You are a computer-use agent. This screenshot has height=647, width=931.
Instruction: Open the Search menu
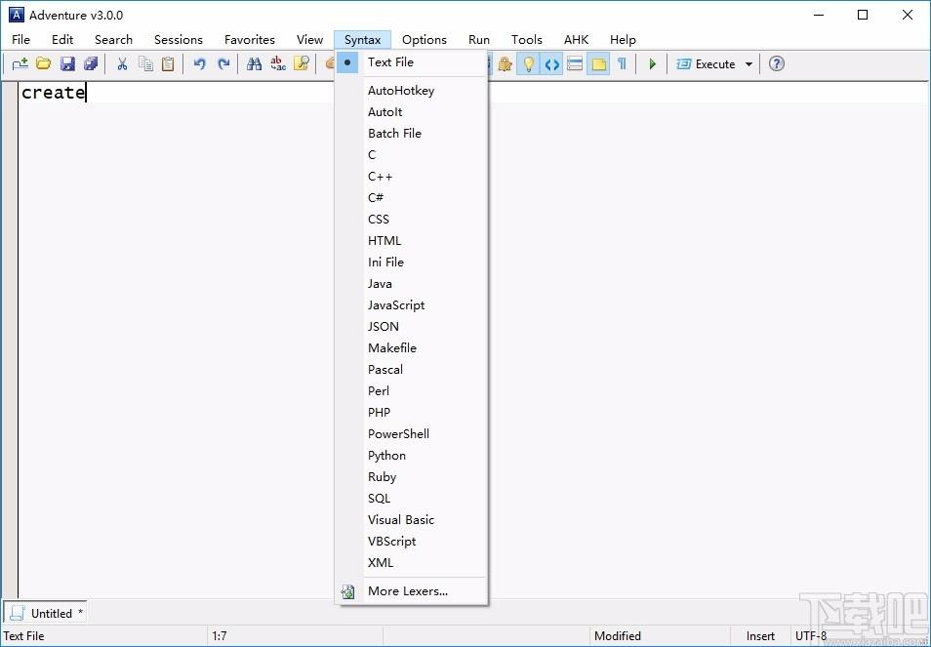click(x=113, y=40)
